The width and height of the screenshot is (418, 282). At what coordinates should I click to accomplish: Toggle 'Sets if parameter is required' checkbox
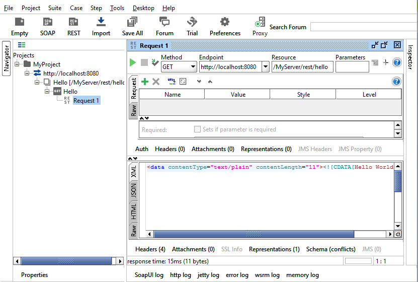coord(198,129)
